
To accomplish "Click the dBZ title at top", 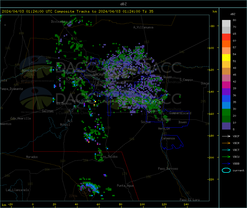I will [x=123, y=4].
